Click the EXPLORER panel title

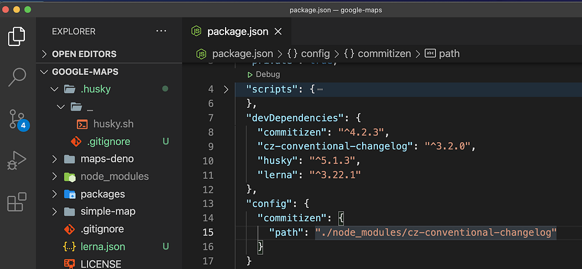click(74, 31)
